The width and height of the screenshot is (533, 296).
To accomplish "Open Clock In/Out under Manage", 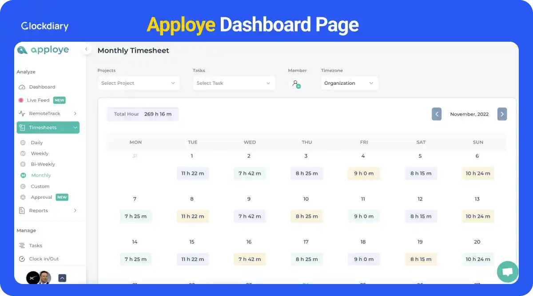I will coord(44,259).
